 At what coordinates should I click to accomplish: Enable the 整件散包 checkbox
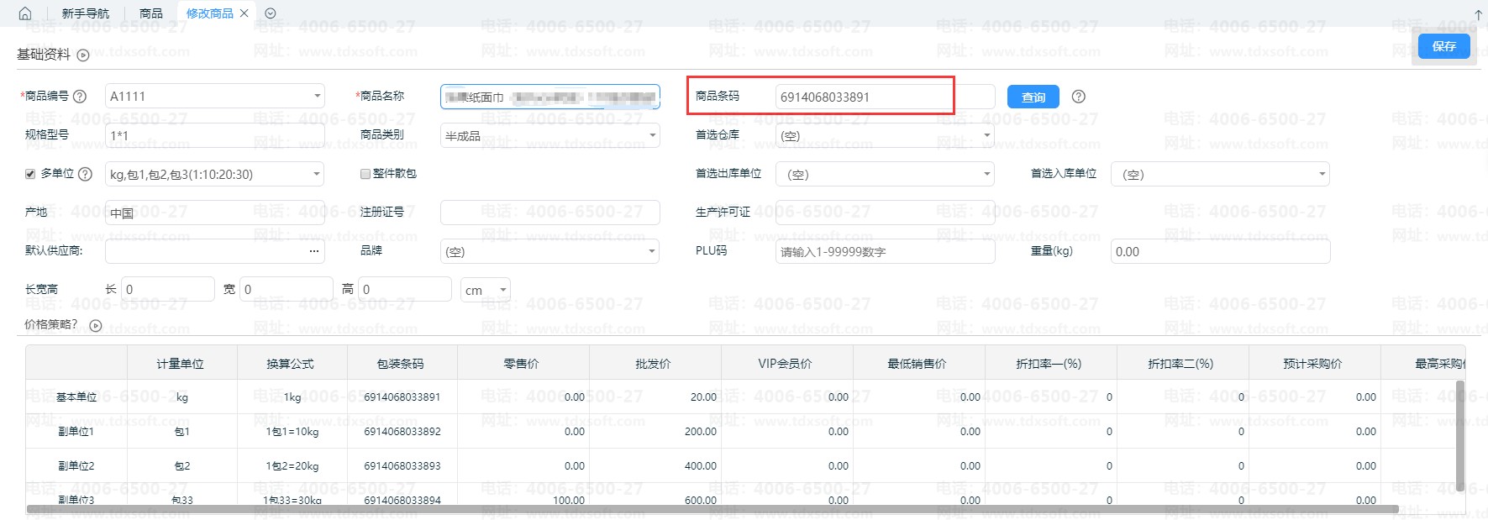[365, 174]
